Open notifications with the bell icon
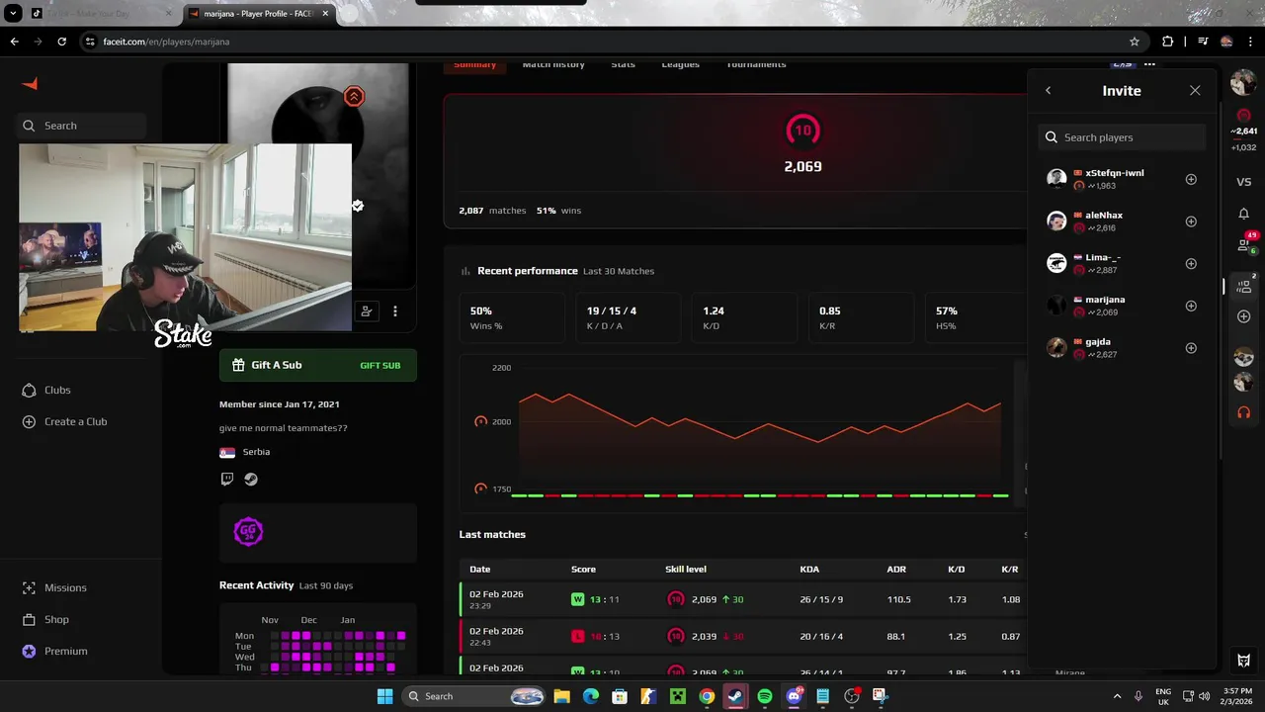This screenshot has height=712, width=1265. point(1244,214)
